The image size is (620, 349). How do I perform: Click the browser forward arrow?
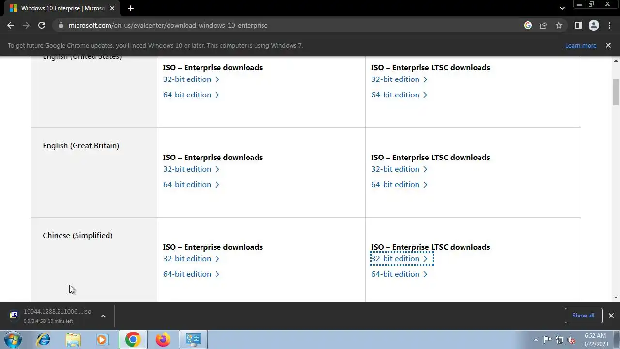pos(26,25)
